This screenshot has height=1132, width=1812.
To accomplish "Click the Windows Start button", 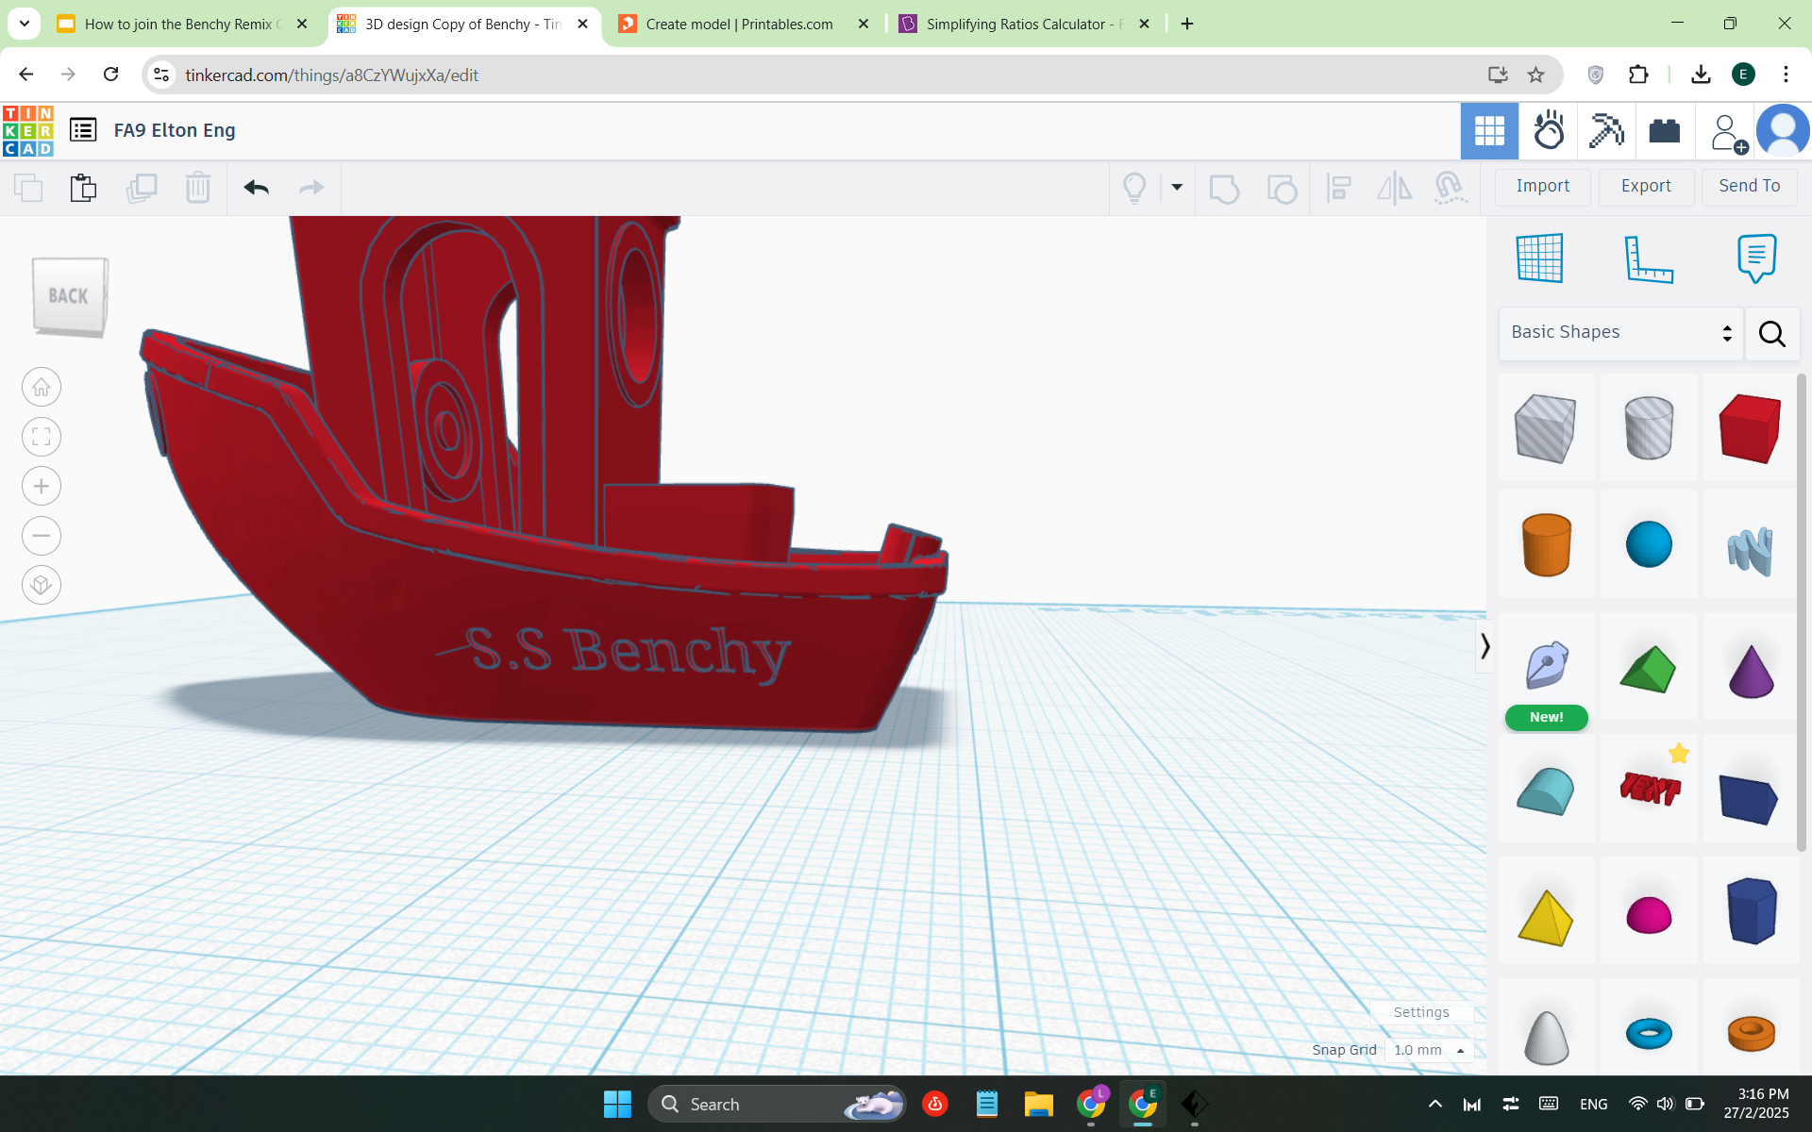I will tap(617, 1104).
